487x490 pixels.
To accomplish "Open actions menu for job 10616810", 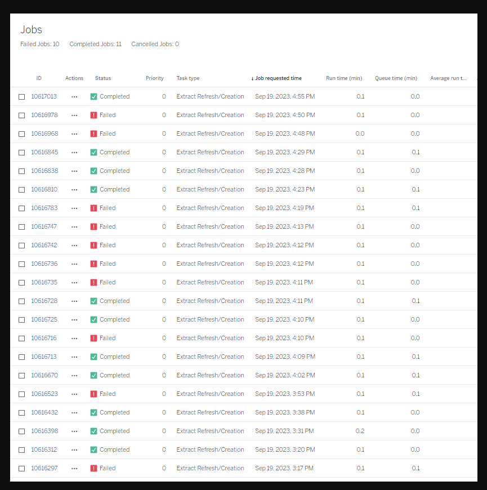I will (x=74, y=190).
